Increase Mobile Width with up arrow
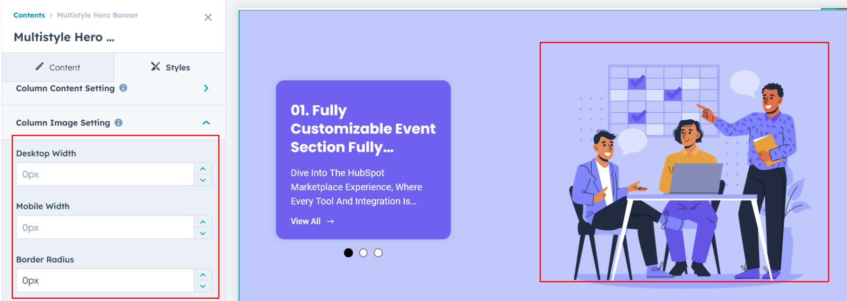 point(203,222)
